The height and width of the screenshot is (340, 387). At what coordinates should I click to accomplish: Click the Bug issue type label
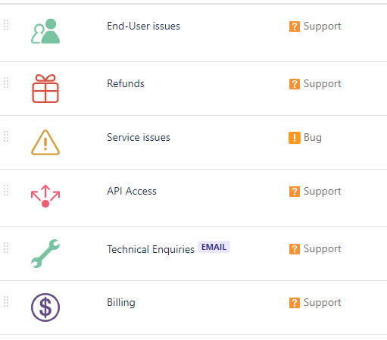[x=313, y=138]
